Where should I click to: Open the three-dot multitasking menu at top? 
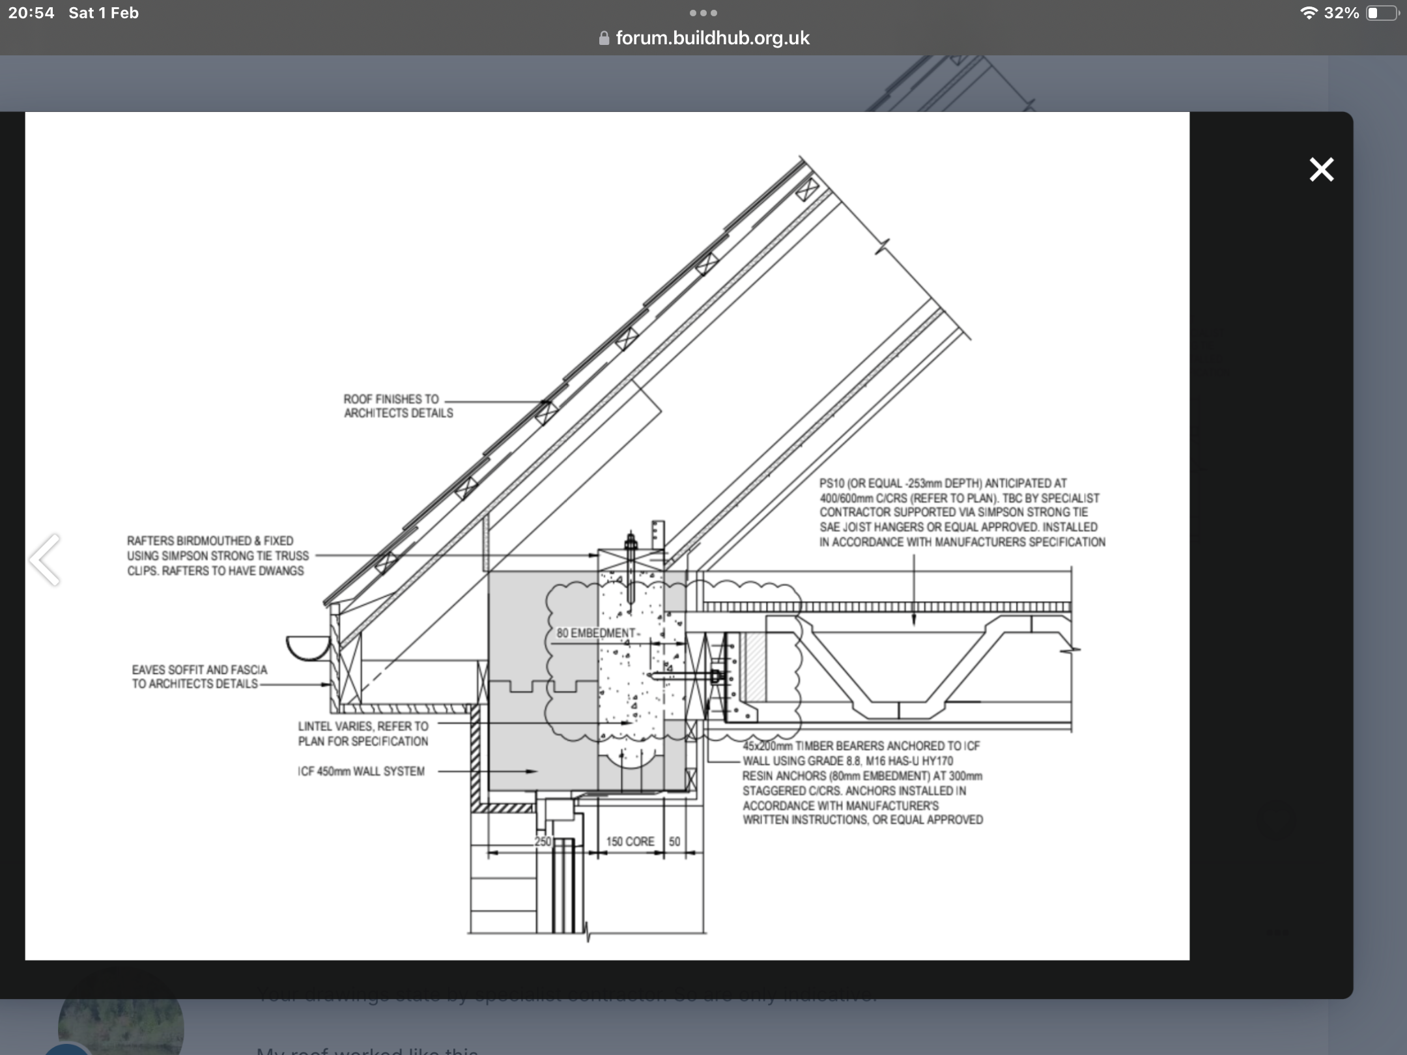point(703,13)
